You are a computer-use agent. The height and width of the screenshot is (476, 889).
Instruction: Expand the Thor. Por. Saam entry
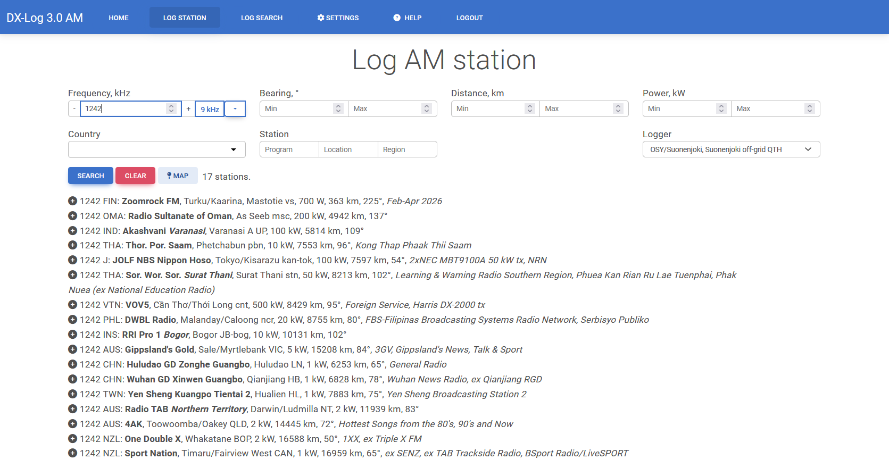(x=73, y=245)
